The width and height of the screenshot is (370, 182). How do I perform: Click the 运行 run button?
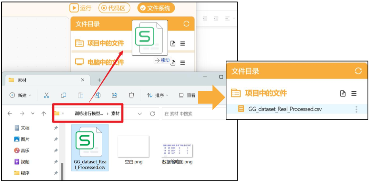click(80, 8)
